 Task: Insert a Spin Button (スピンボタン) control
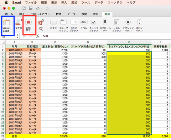click(x=139, y=25)
